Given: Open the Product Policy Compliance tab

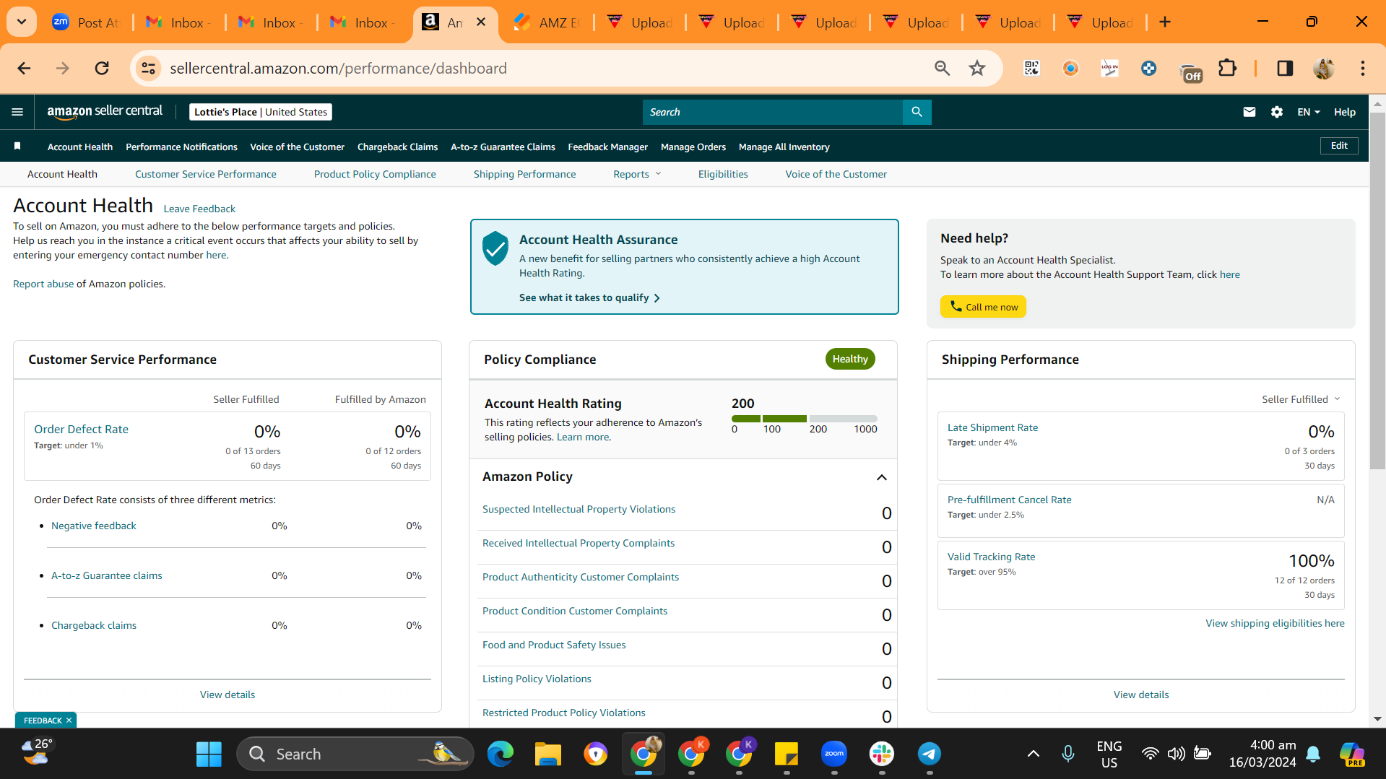Looking at the screenshot, I should pos(375,174).
